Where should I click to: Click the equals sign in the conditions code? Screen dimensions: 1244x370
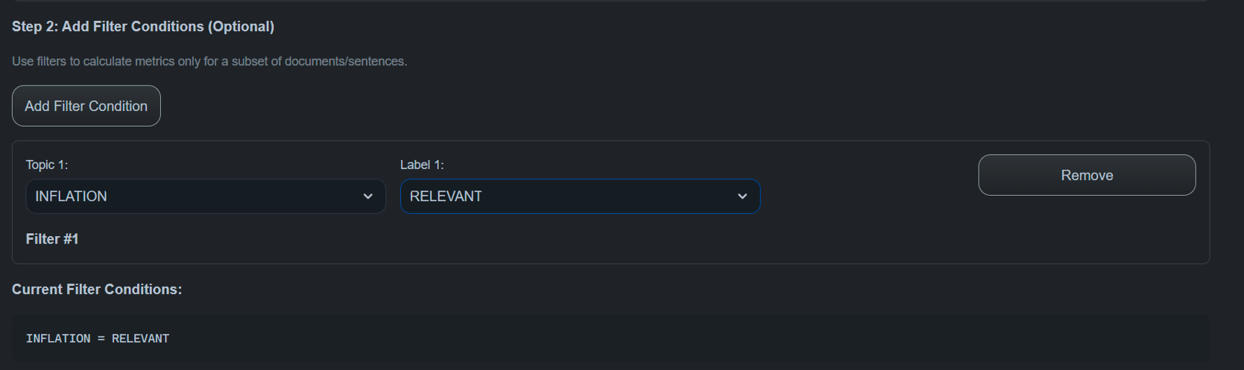101,339
